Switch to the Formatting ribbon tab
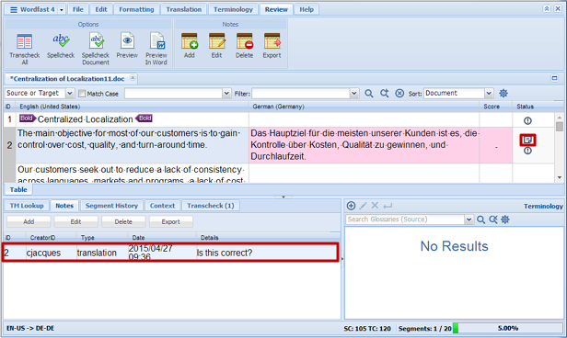The width and height of the screenshot is (567, 338). 136,9
